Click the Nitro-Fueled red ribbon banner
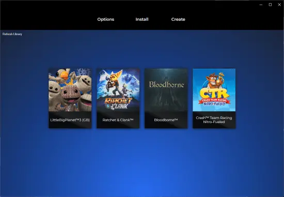Image resolution: width=284 pixels, height=197 pixels. point(214,102)
